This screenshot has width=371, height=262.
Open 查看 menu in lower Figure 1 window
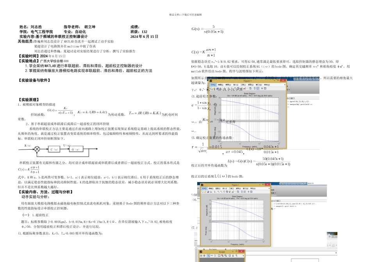(x=218, y=189)
